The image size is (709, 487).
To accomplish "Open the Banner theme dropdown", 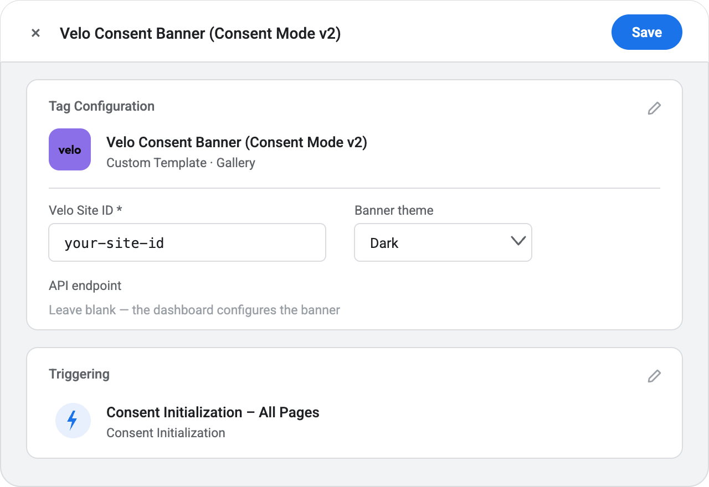I will coord(443,242).
